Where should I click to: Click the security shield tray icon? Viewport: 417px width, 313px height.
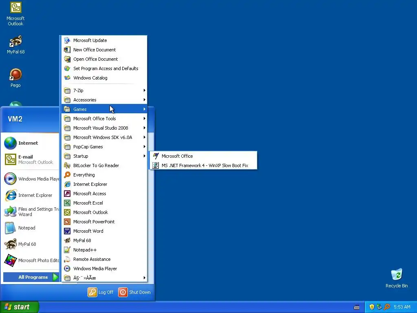coord(372,307)
